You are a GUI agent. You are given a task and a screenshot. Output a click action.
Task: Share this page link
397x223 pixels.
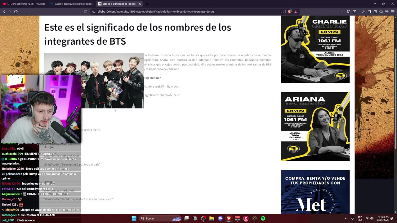point(282,11)
